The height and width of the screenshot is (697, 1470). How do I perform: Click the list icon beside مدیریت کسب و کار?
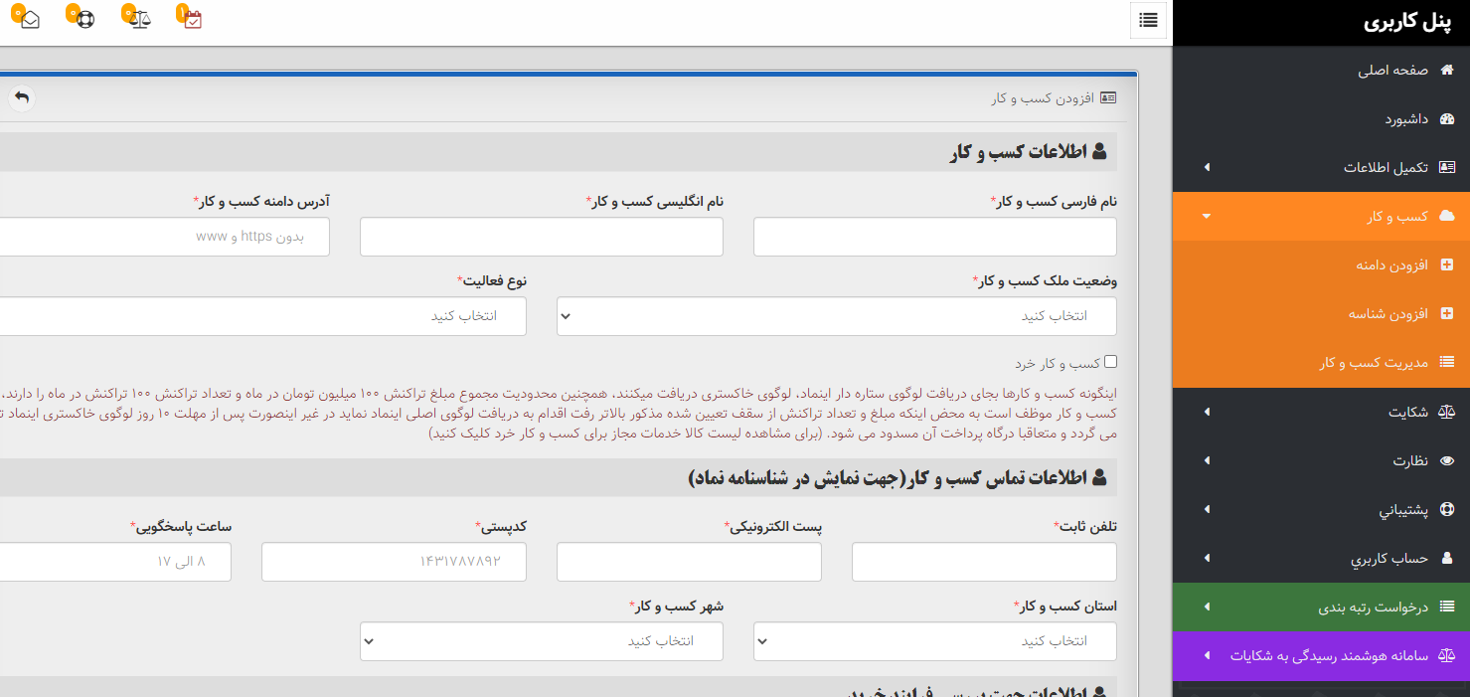tap(1447, 363)
